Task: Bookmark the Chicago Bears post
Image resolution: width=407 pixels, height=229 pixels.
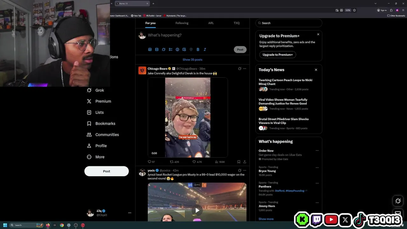Action: (x=239, y=162)
